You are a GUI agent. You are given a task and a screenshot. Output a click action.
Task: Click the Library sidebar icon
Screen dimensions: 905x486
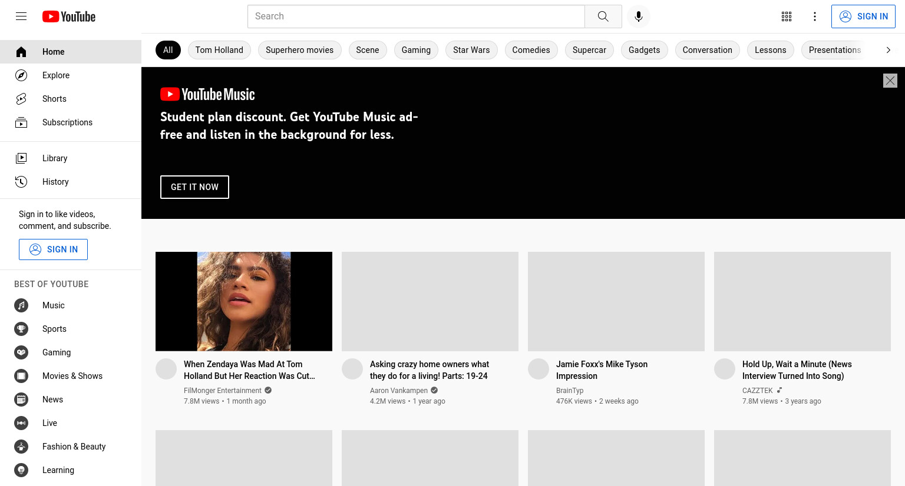click(x=21, y=158)
